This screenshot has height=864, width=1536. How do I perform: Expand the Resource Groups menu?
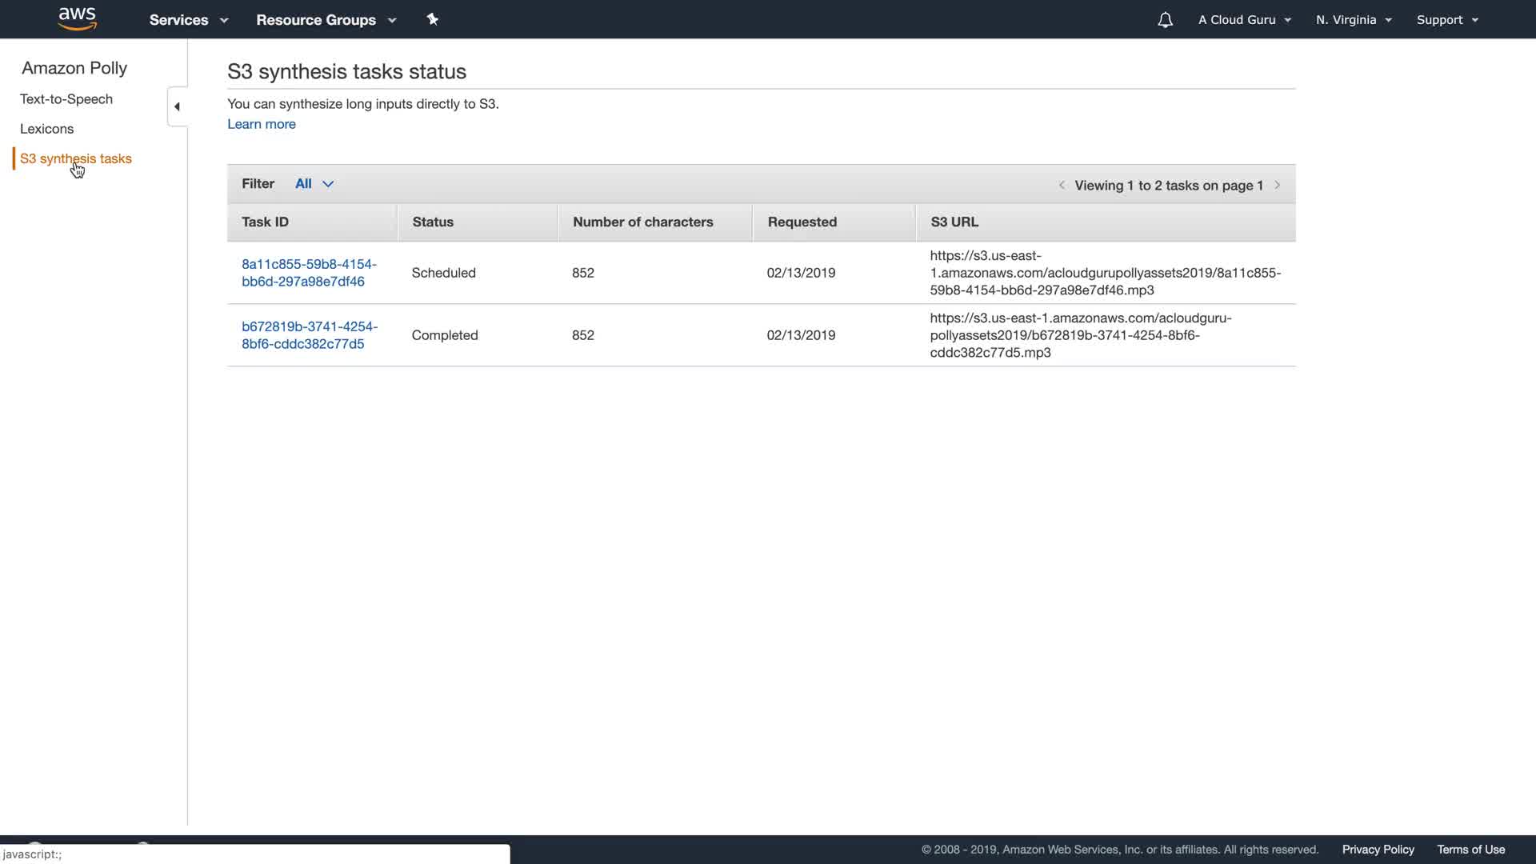(326, 20)
